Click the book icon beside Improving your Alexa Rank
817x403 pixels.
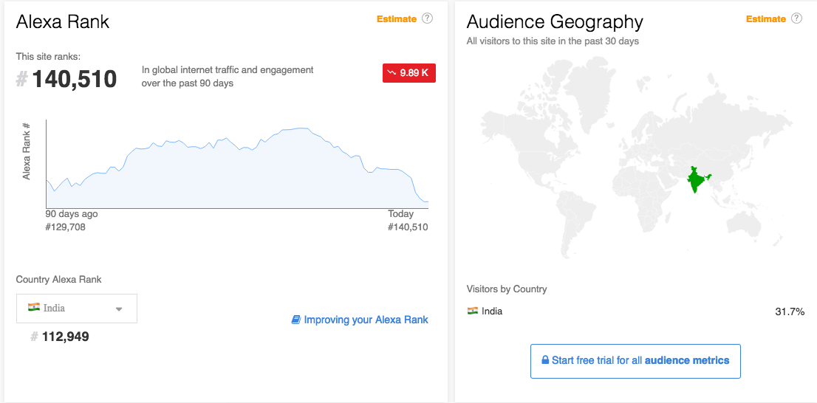click(x=296, y=320)
